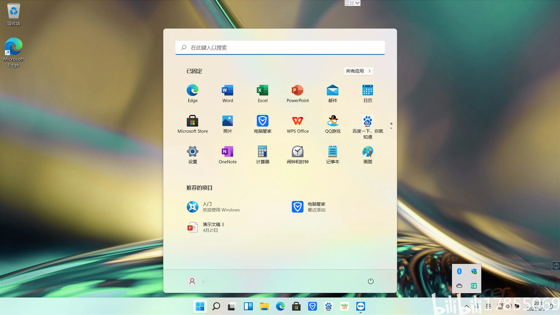Open 回收站 recycle bin on desktop

click(13, 14)
